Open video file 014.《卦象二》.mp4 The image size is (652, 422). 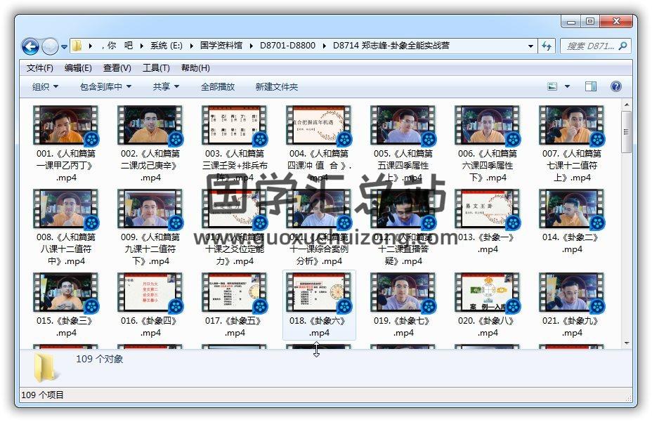(x=572, y=209)
